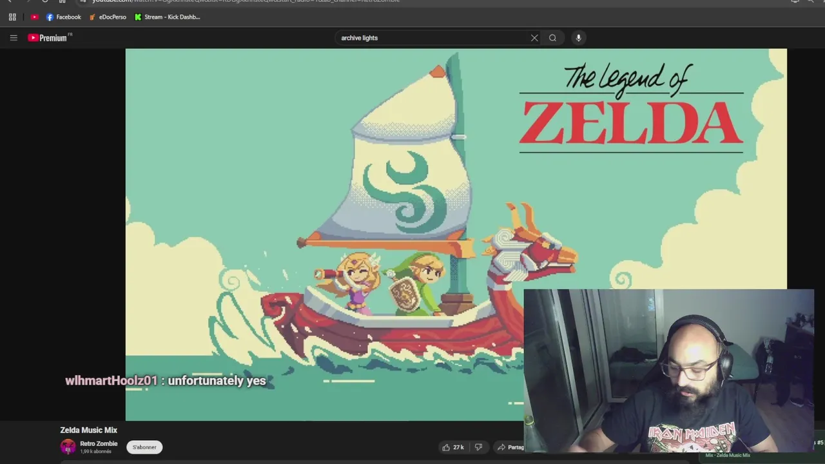Share the video with Partager button
The height and width of the screenshot is (464, 825).
tap(510, 447)
